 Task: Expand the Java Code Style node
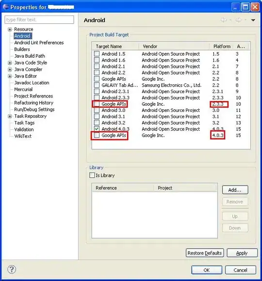click(10, 62)
